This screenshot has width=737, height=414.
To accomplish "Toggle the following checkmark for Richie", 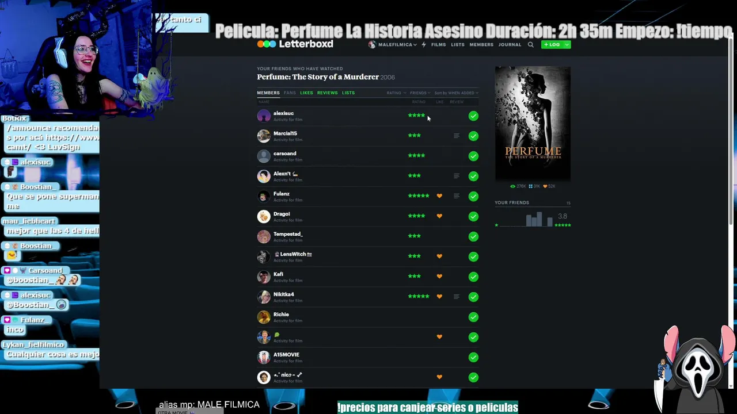I will click(x=473, y=317).
